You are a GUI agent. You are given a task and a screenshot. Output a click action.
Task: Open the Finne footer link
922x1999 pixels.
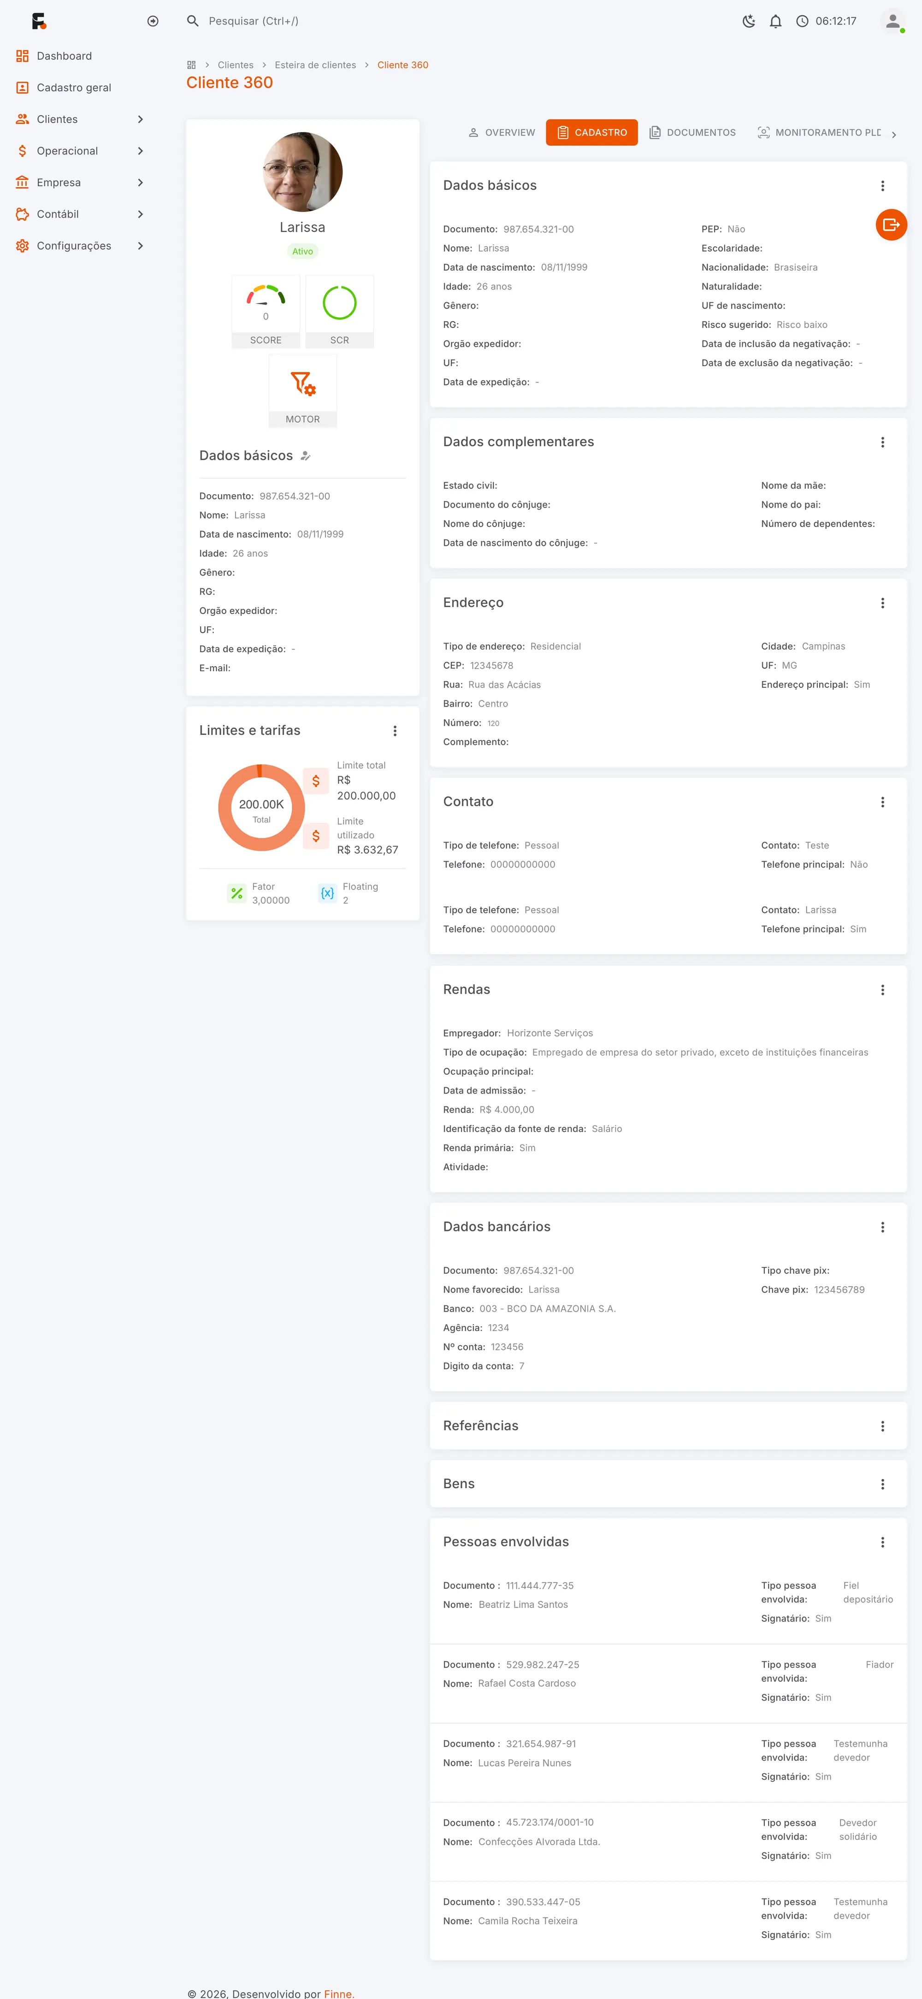point(338,1993)
